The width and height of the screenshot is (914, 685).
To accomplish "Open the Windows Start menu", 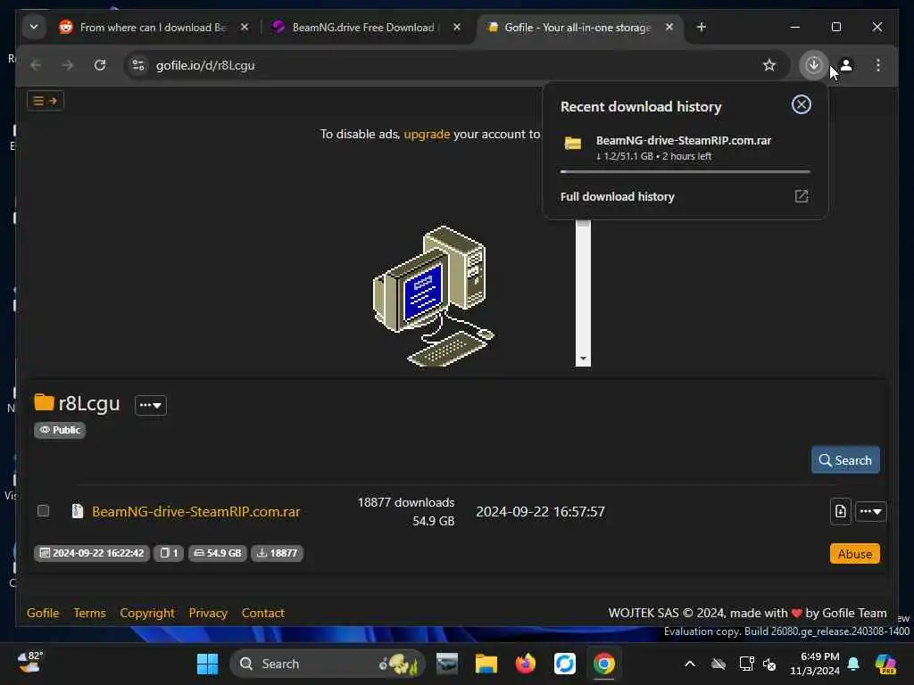I will pos(207,664).
